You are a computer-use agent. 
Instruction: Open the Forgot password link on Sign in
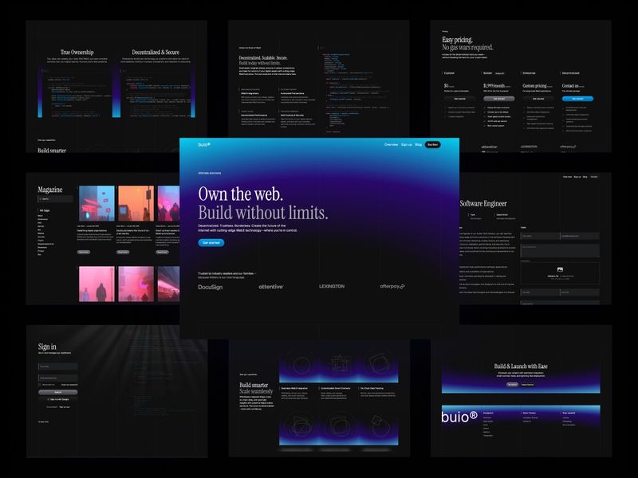[x=69, y=385]
